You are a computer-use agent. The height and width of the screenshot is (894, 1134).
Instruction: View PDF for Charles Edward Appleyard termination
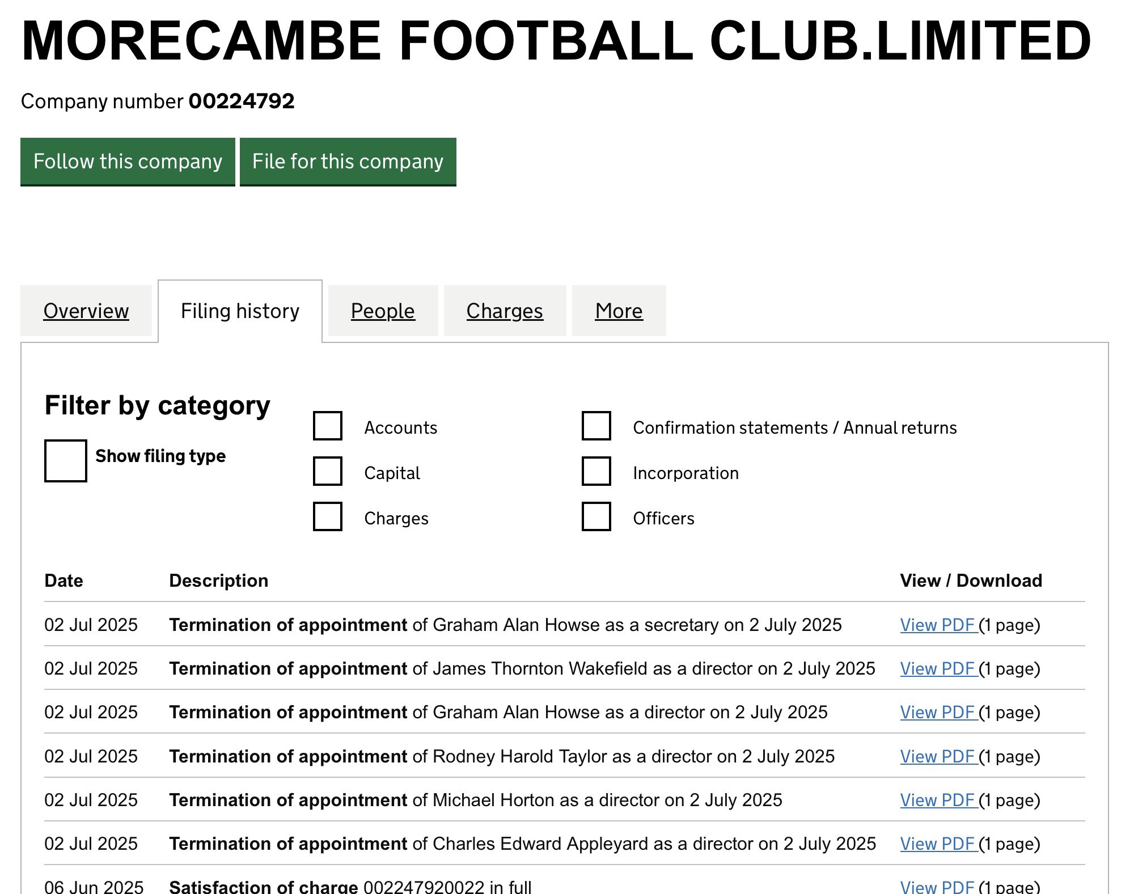click(x=938, y=844)
